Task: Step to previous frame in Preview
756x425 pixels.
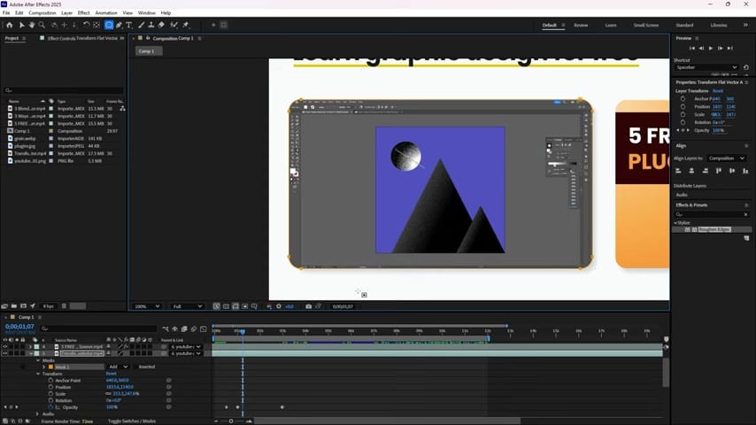Action: pyautogui.click(x=701, y=48)
